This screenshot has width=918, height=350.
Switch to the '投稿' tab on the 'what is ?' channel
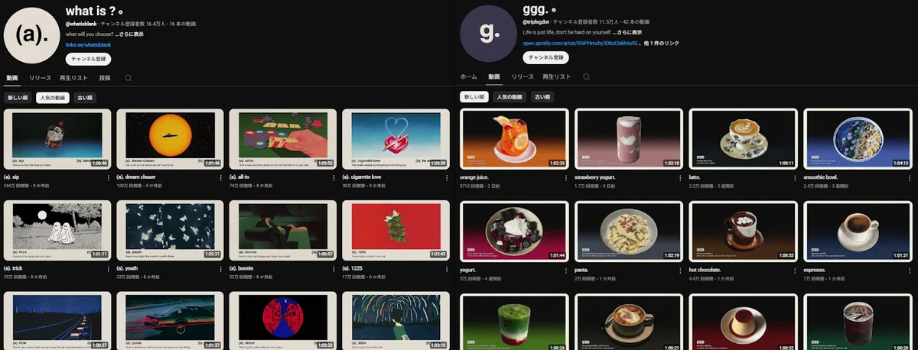click(x=105, y=78)
